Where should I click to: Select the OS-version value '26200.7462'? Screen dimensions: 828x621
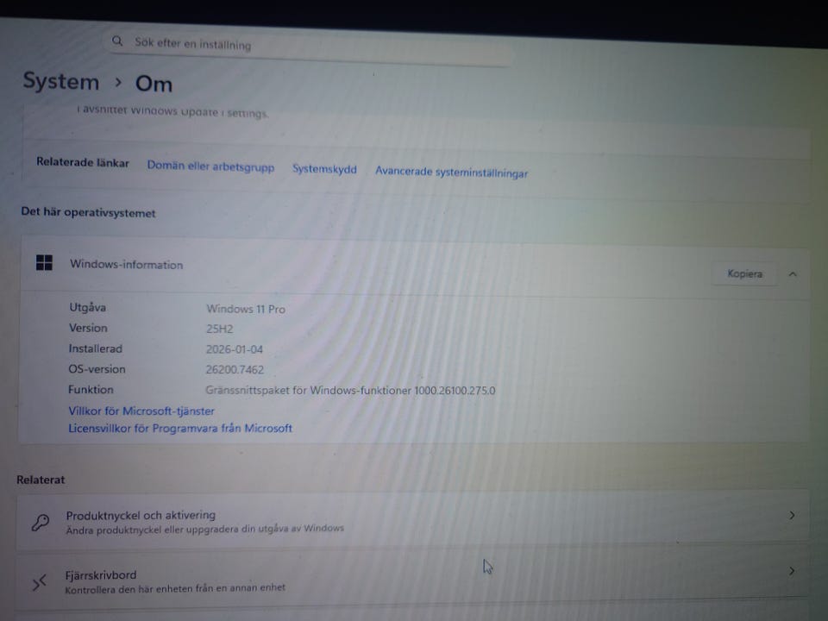(x=235, y=370)
